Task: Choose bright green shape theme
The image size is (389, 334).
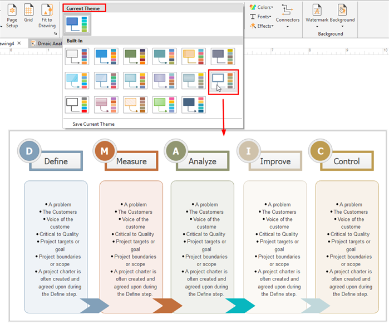Action: click(165, 105)
